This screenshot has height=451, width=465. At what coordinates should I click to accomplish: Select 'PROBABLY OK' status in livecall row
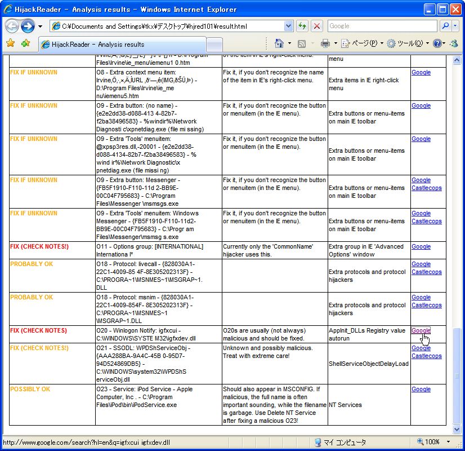coord(32,264)
